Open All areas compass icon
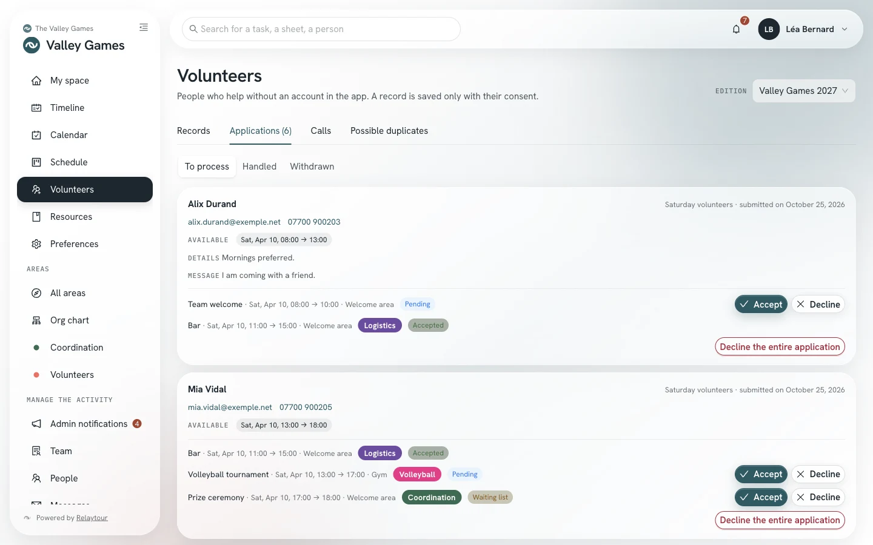This screenshot has width=873, height=545. coord(36,293)
